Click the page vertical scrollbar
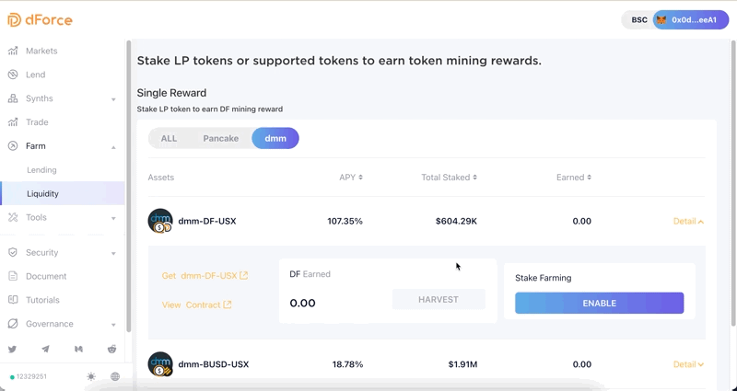Image resolution: width=737 pixels, height=391 pixels. coord(733,183)
